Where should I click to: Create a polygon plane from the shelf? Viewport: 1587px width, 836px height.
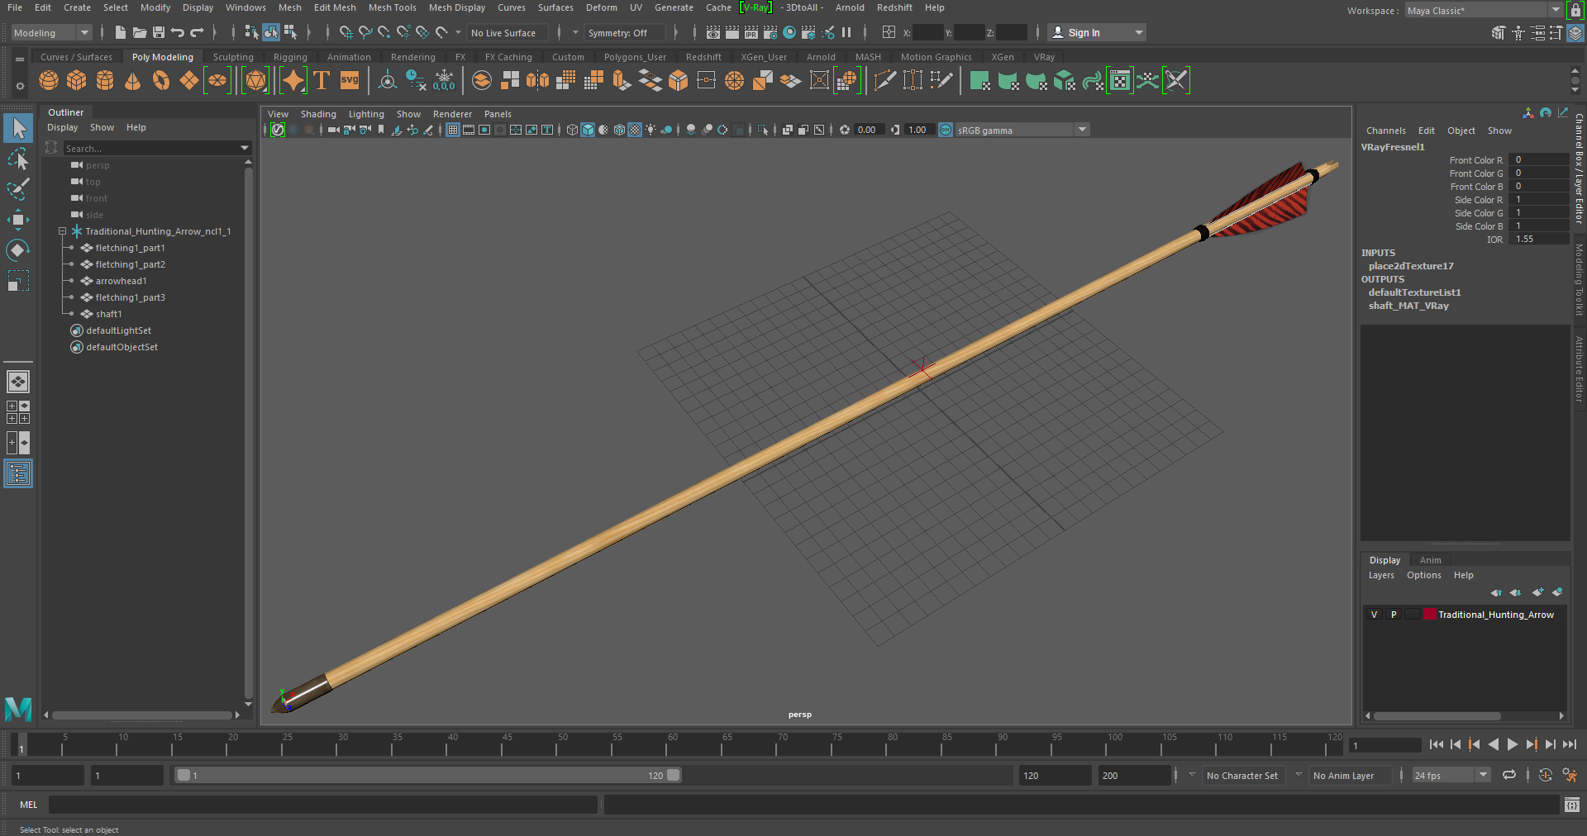click(189, 80)
